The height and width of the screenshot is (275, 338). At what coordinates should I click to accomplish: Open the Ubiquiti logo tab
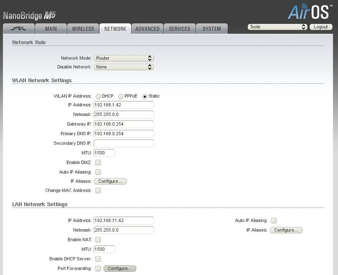coord(18,28)
